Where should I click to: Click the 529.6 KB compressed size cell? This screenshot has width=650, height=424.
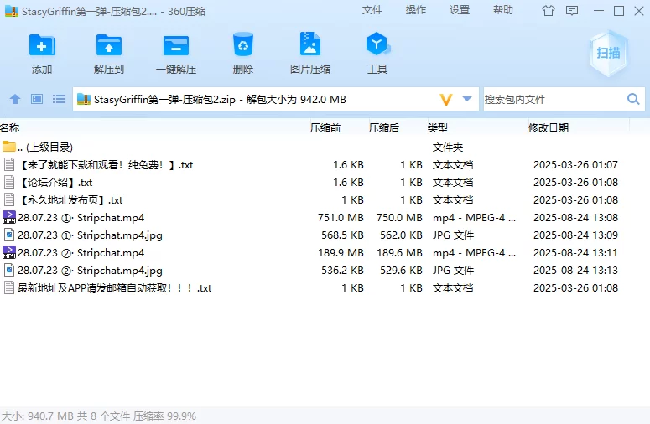[x=401, y=271]
